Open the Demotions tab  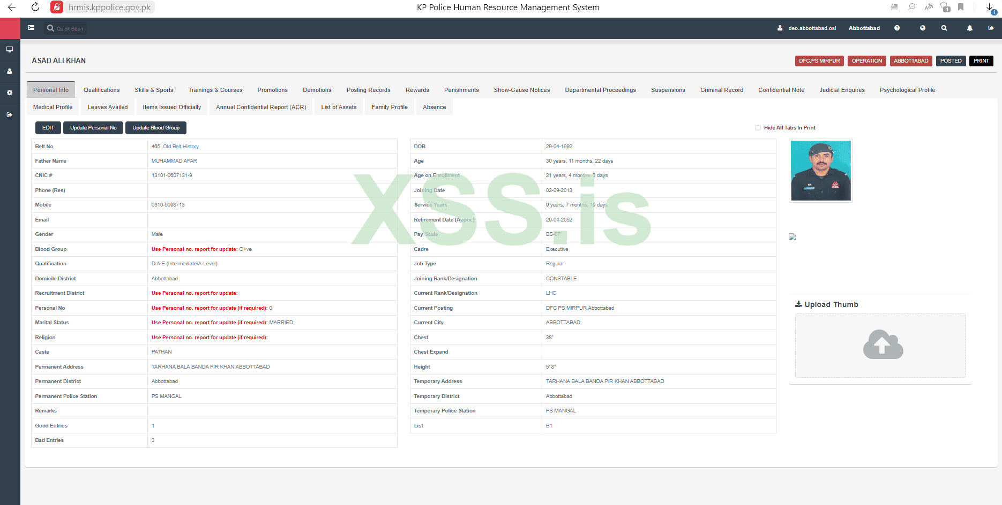[x=317, y=90]
